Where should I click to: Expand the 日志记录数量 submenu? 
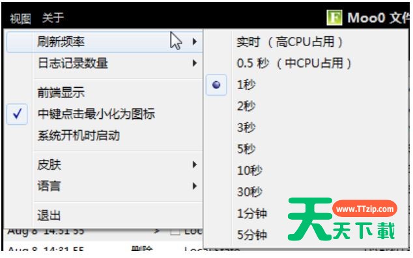(104, 63)
